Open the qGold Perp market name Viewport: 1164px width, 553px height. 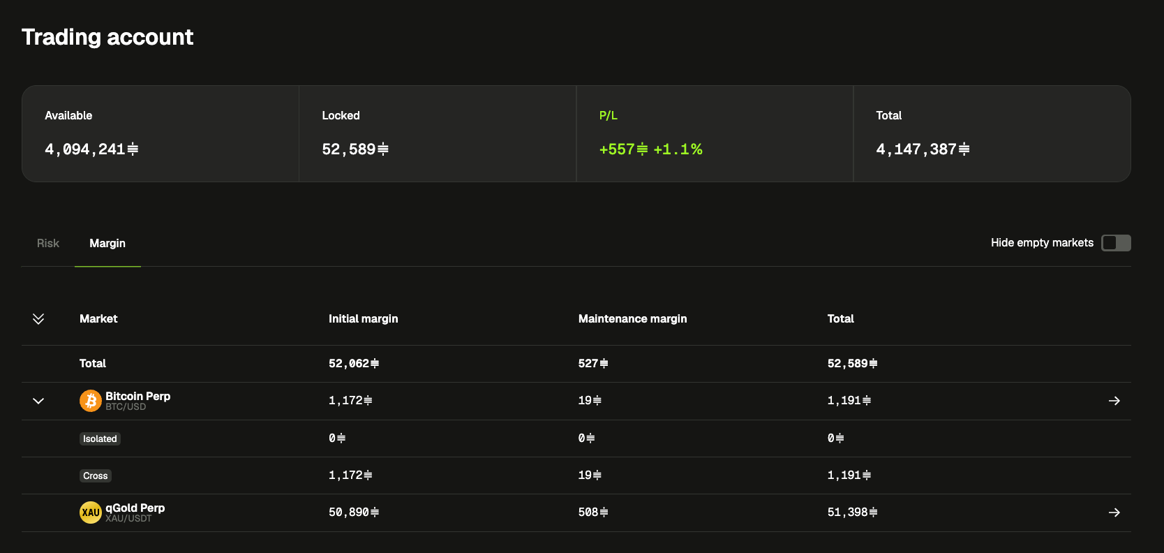(x=135, y=508)
